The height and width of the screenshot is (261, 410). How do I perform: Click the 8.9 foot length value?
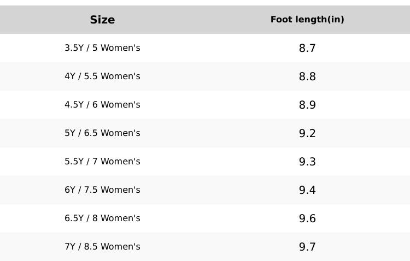[307, 105]
